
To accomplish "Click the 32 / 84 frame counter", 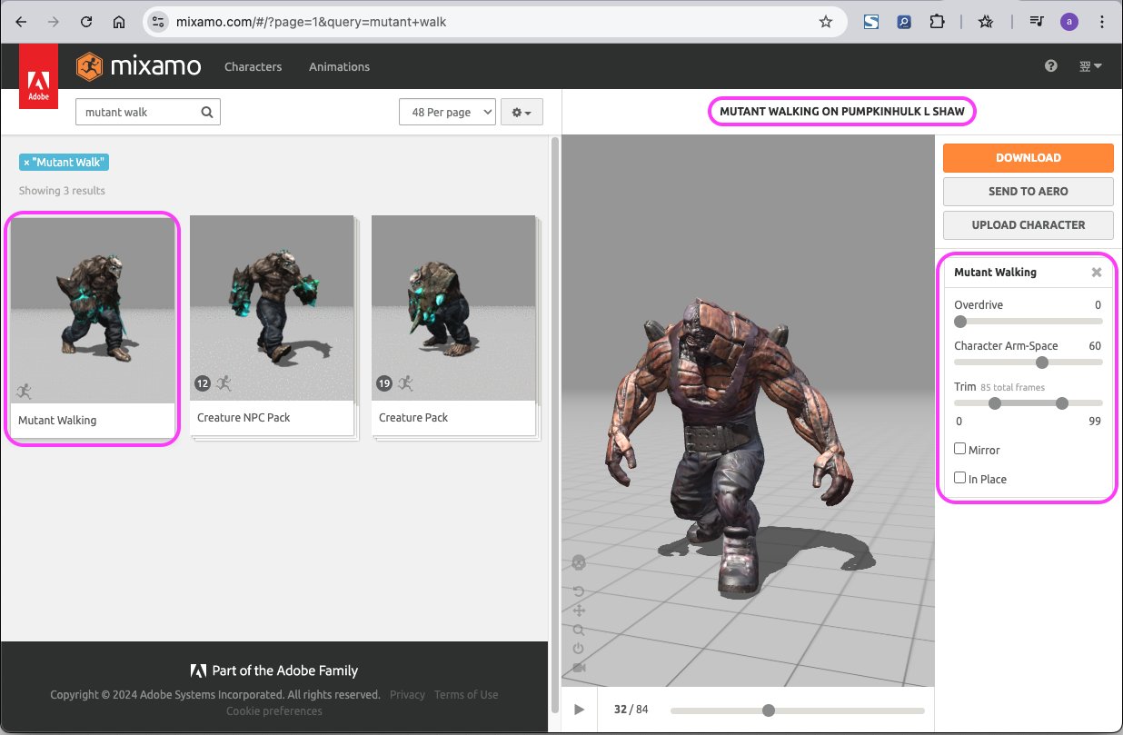I will point(631,710).
